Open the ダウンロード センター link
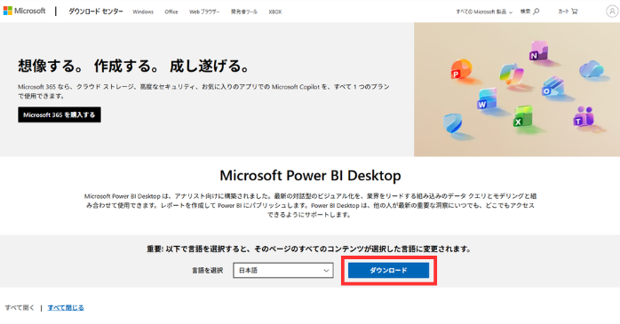The image size is (620, 324). coord(96,12)
